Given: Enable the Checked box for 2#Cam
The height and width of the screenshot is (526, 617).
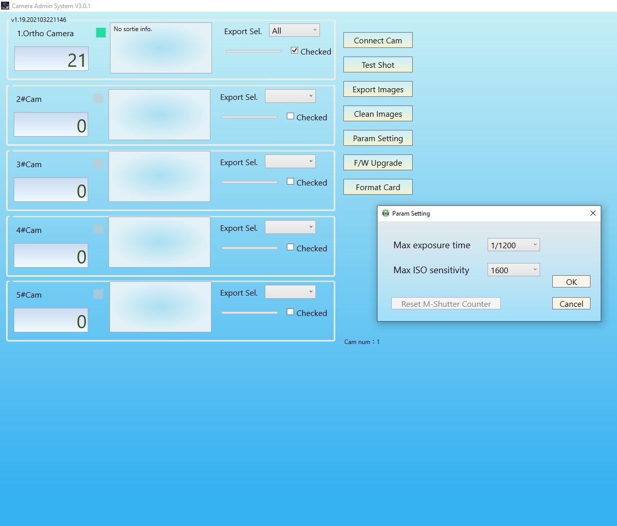Looking at the screenshot, I should pyautogui.click(x=290, y=116).
